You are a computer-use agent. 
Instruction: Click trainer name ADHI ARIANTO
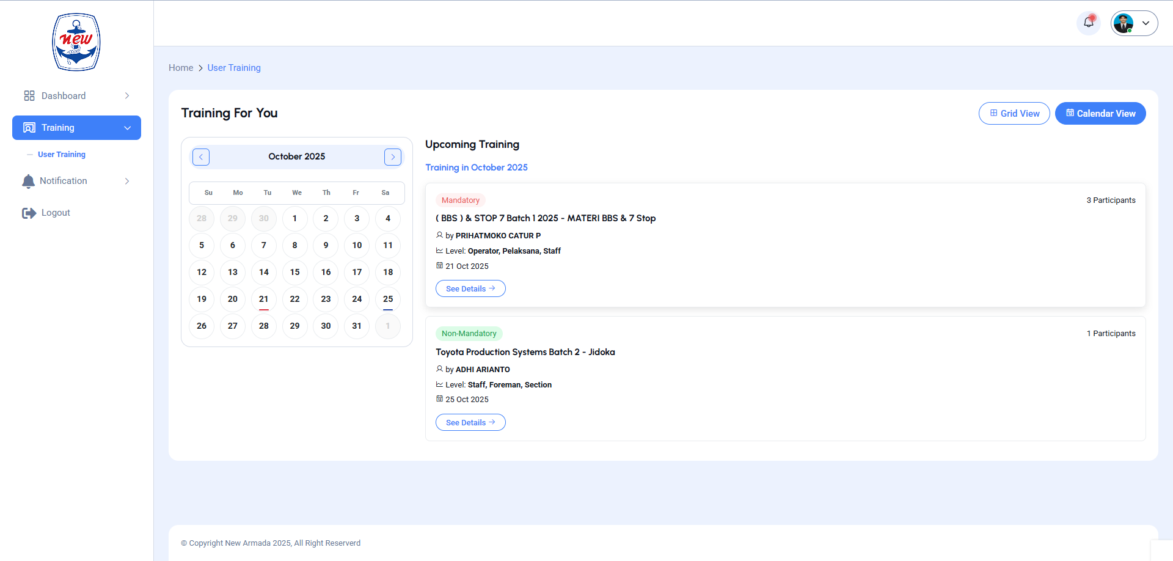pos(483,370)
